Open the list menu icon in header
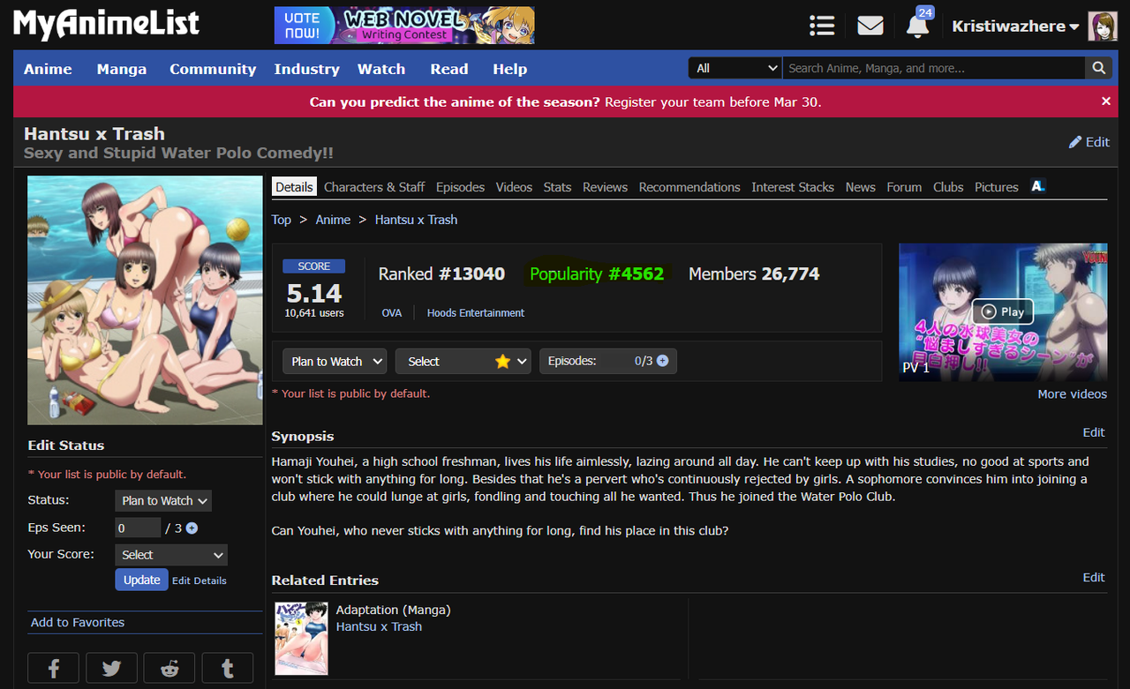This screenshot has height=689, width=1130. point(822,26)
